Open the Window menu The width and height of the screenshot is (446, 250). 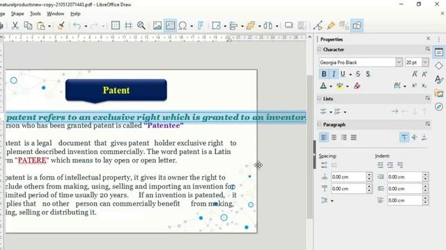click(x=55, y=14)
